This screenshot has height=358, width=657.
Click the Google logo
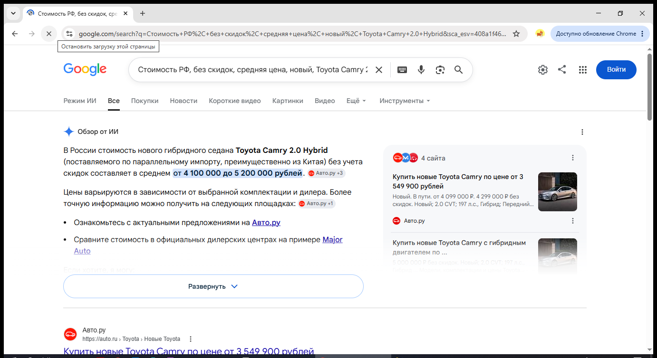pos(85,69)
